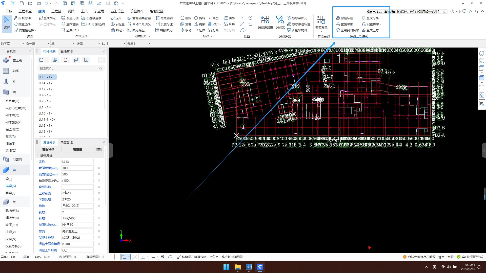Click the undo arrow in the quick access toolbar
The height and width of the screenshot is (273, 486).
pyautogui.click(x=46, y=3)
